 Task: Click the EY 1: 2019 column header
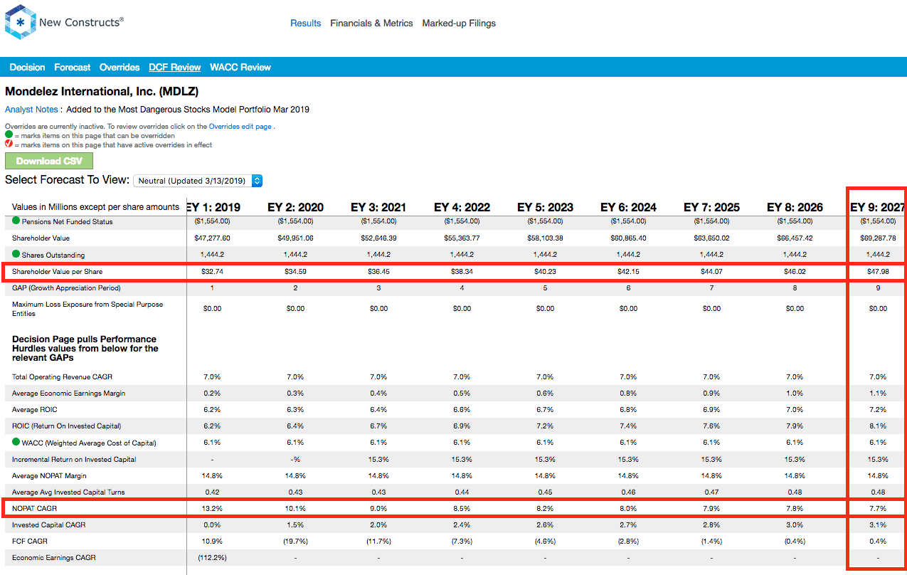(213, 207)
